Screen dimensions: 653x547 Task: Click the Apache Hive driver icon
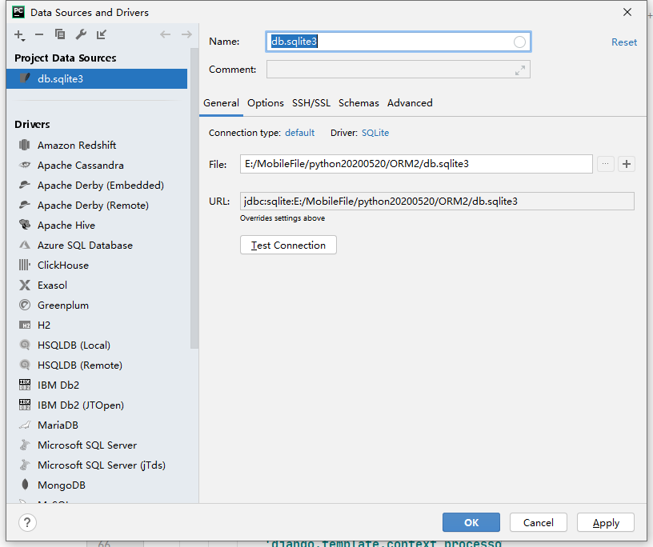click(25, 225)
